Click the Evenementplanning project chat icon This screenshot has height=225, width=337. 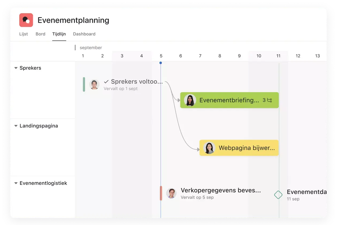[x=26, y=20]
